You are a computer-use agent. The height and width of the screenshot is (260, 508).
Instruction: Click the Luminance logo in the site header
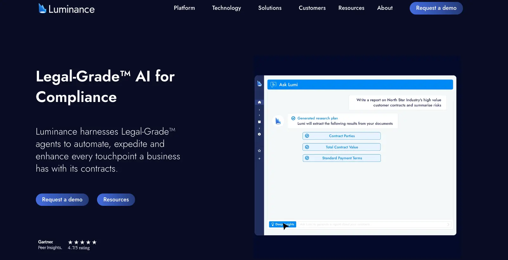coord(67,9)
